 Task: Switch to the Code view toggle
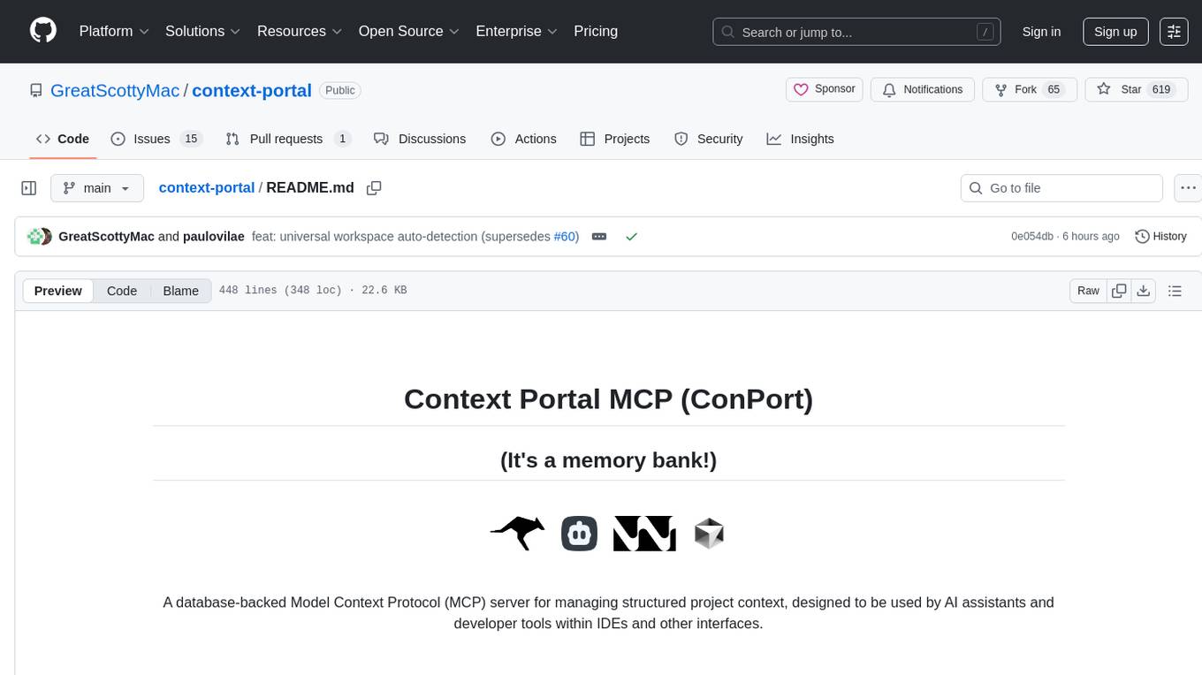(x=122, y=291)
